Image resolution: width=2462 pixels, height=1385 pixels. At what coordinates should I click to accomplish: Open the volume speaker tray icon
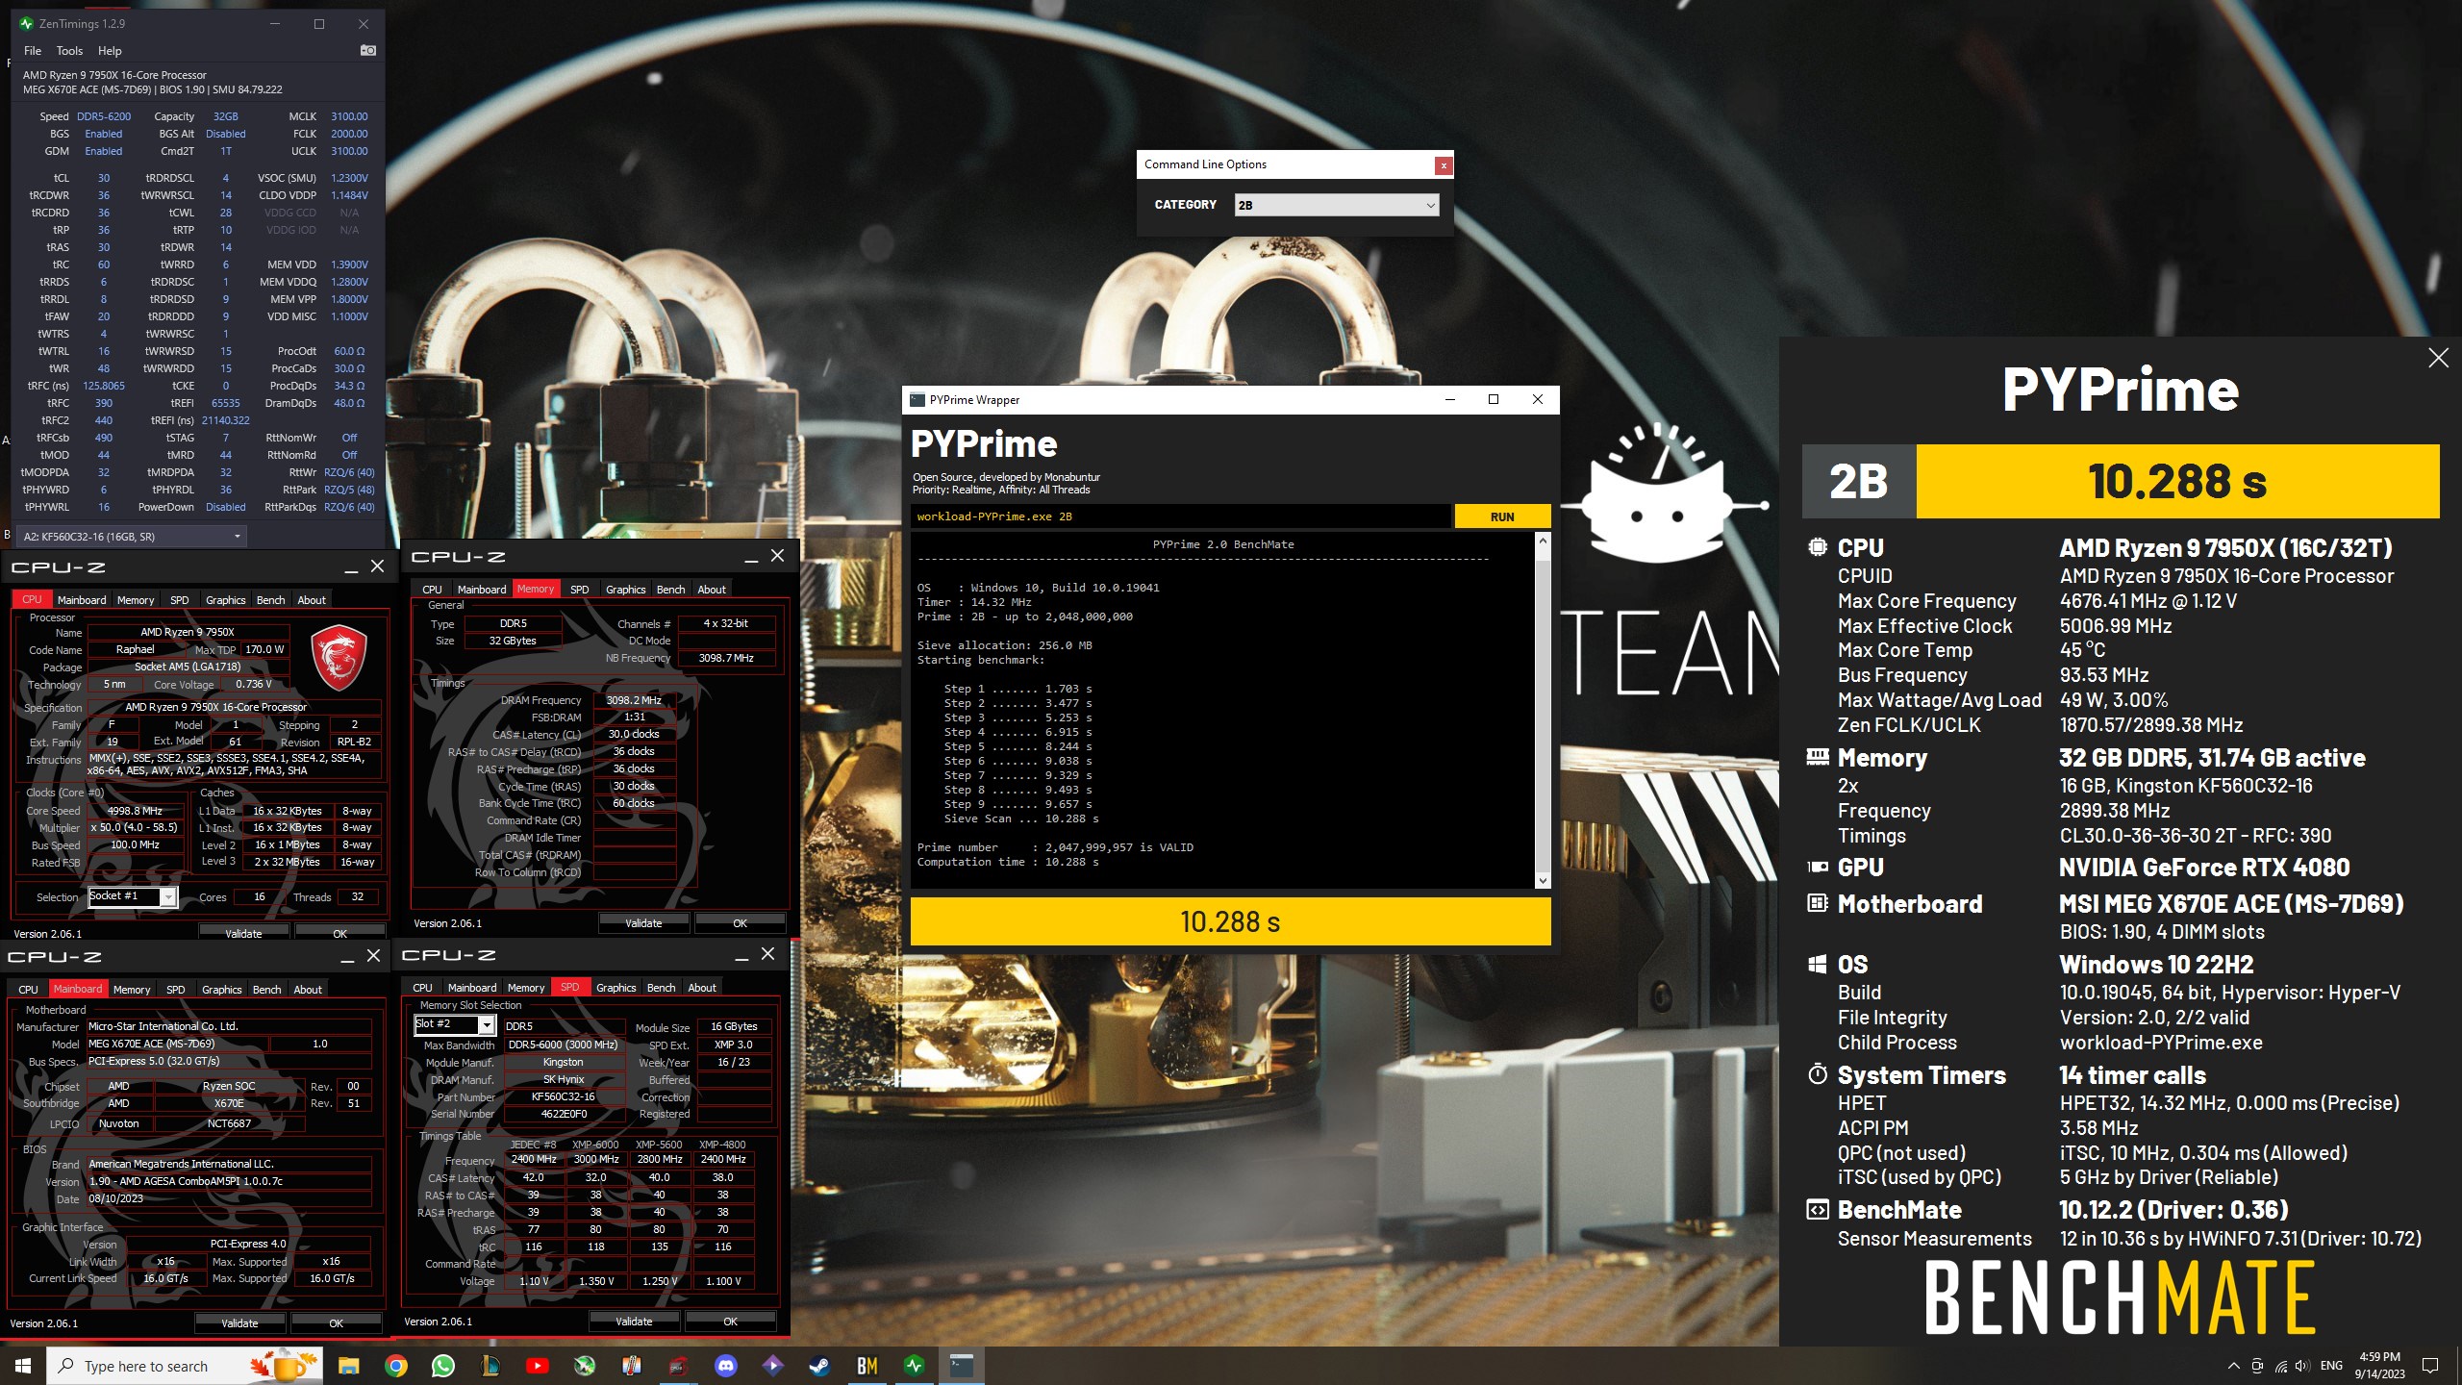(x=2301, y=1366)
